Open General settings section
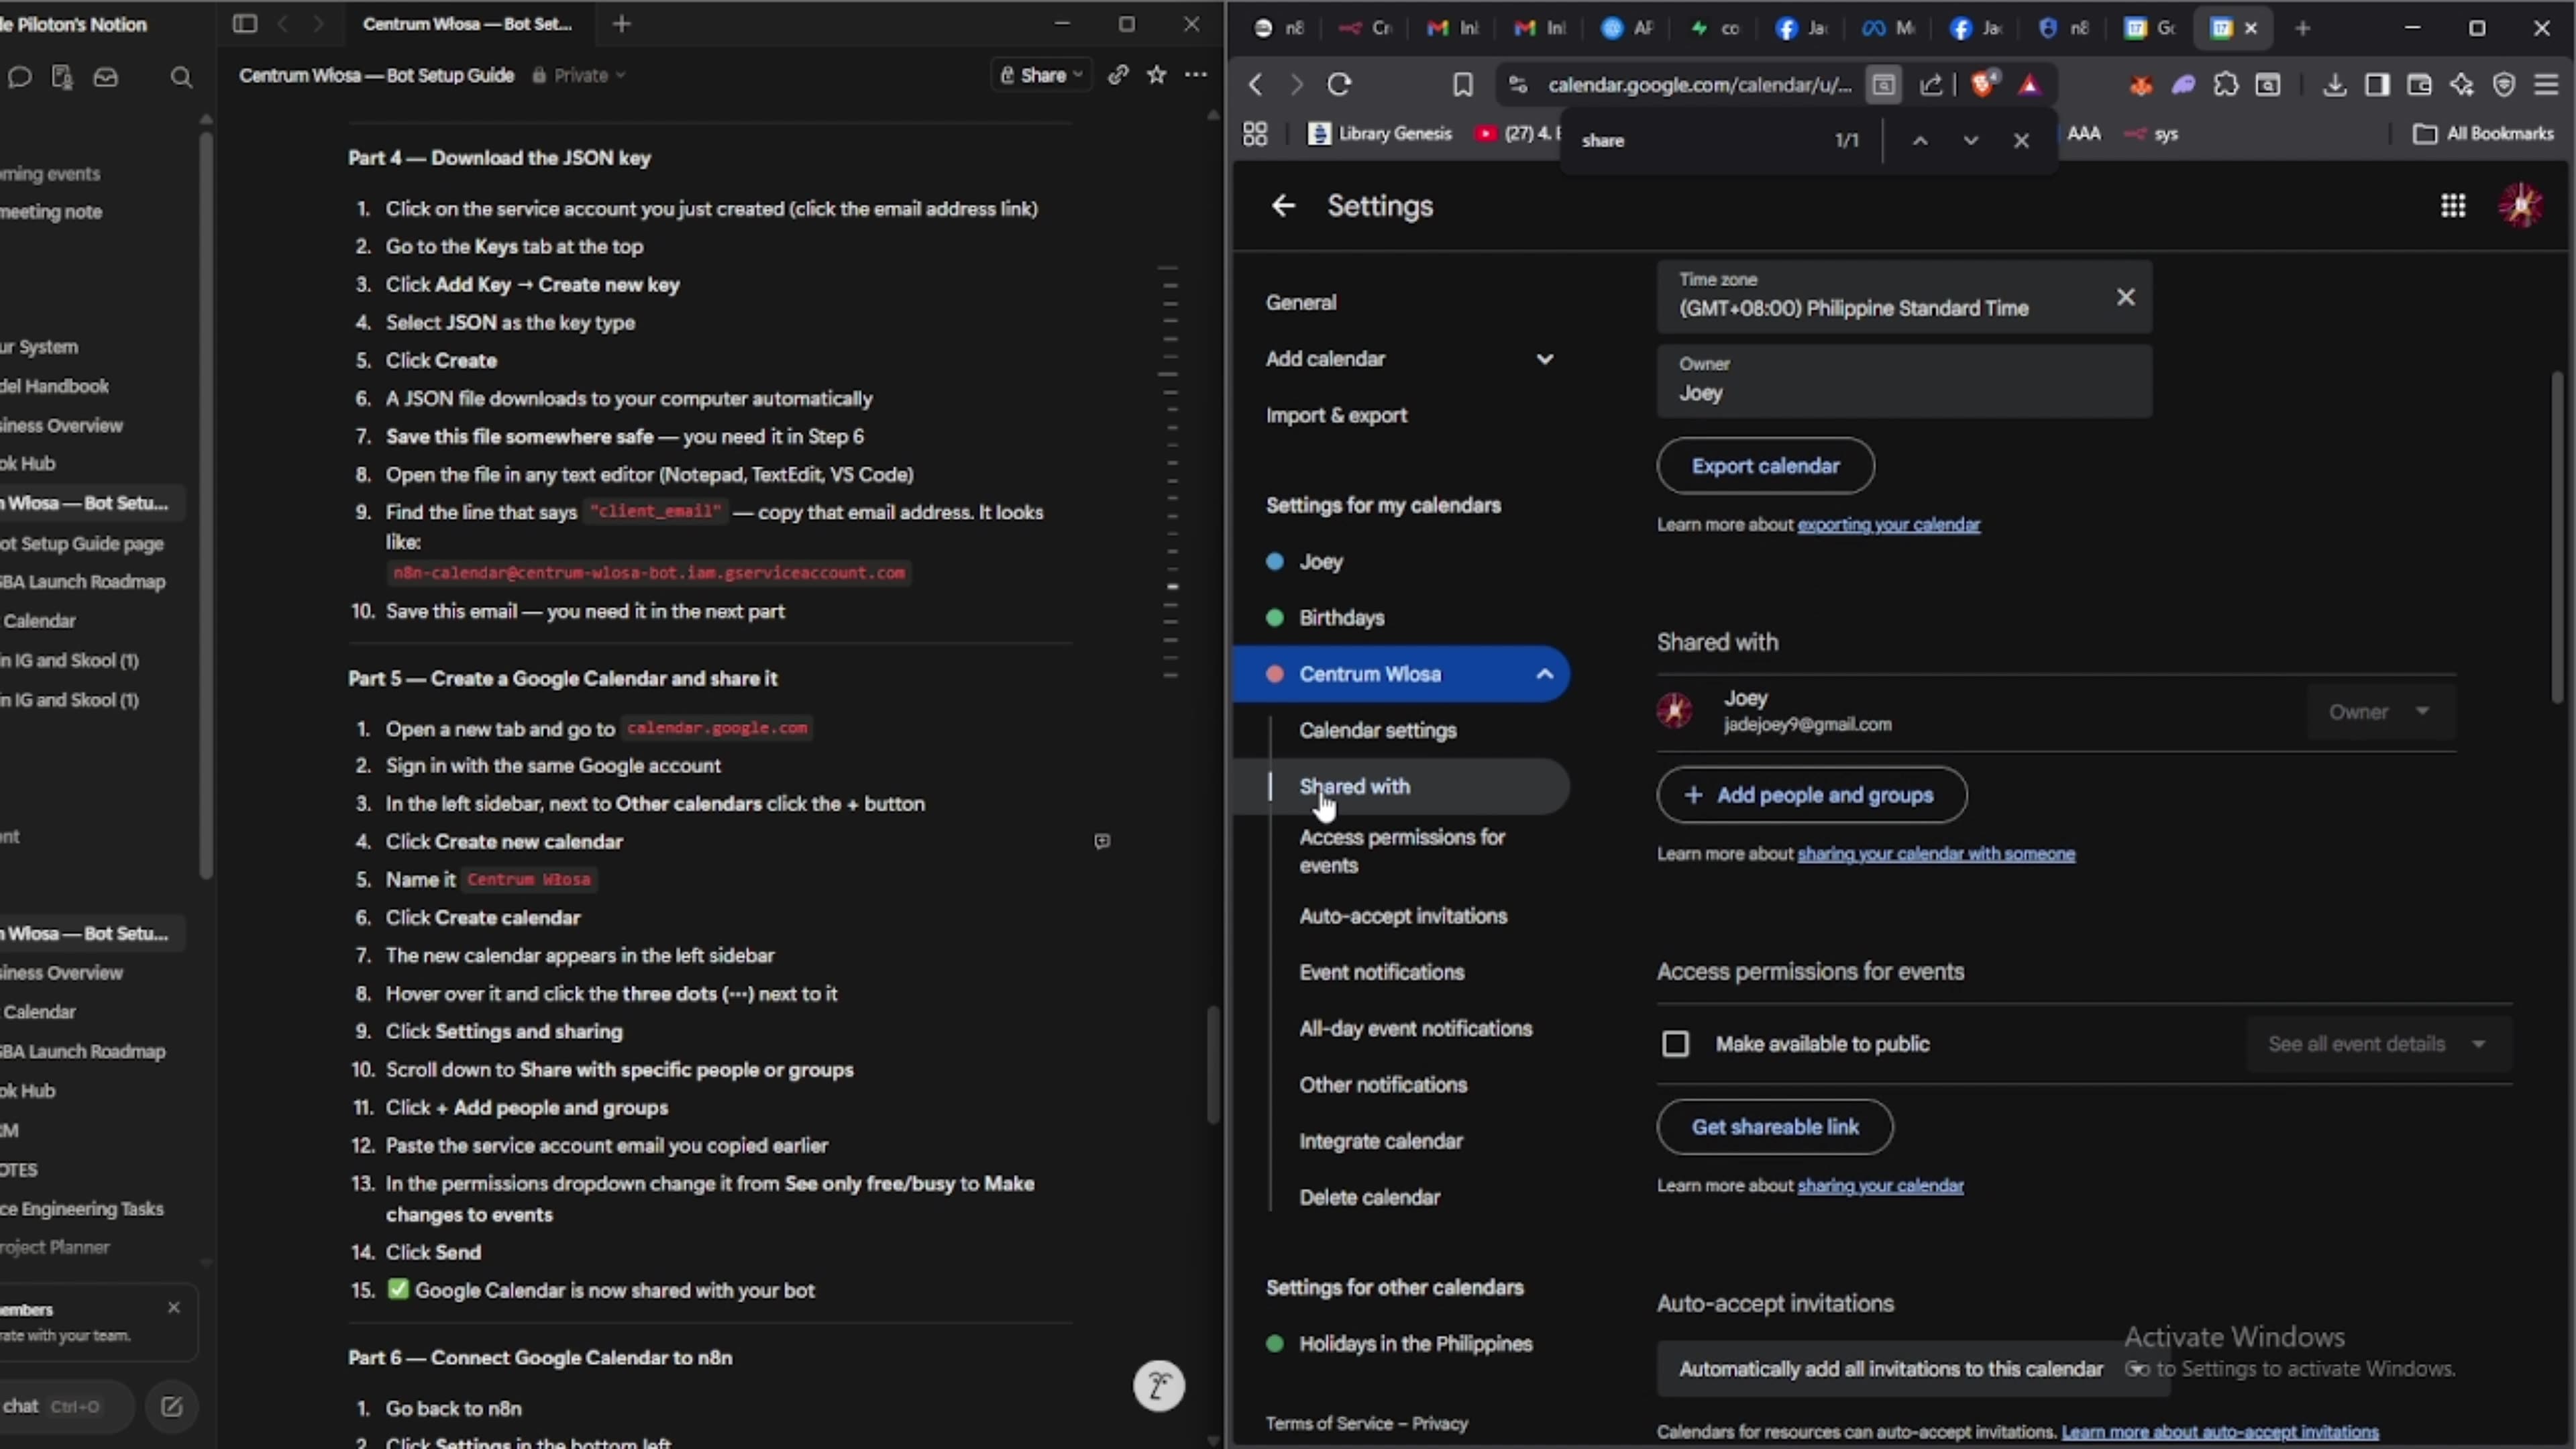Image resolution: width=2576 pixels, height=1449 pixels. 1301,303
